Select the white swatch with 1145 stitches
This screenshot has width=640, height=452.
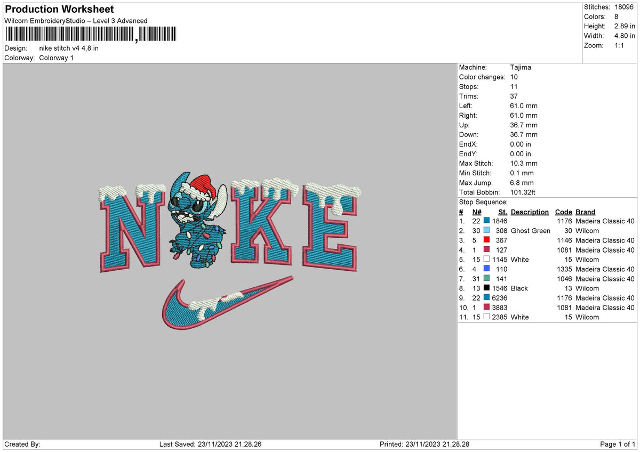tap(486, 260)
